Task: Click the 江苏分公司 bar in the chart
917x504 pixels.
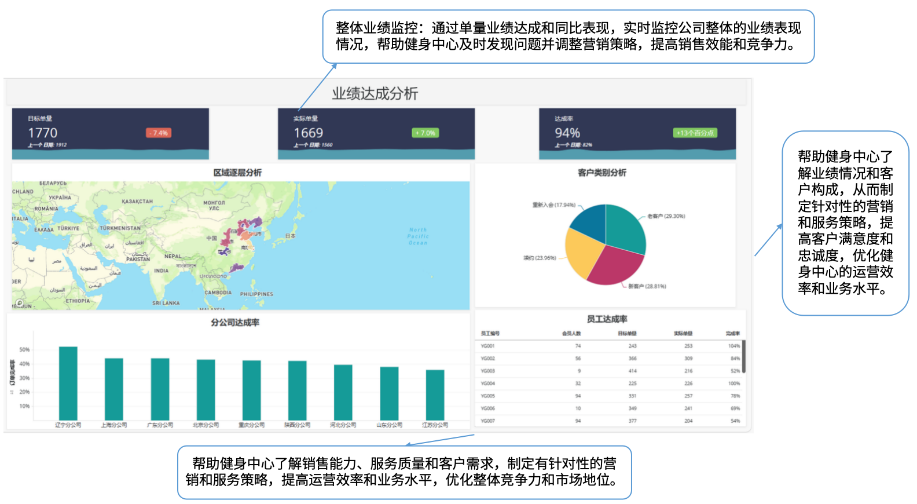Action: (x=435, y=395)
